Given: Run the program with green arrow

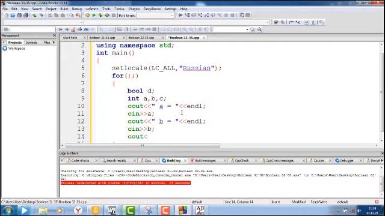Looking at the screenshot, I should point(94,15).
